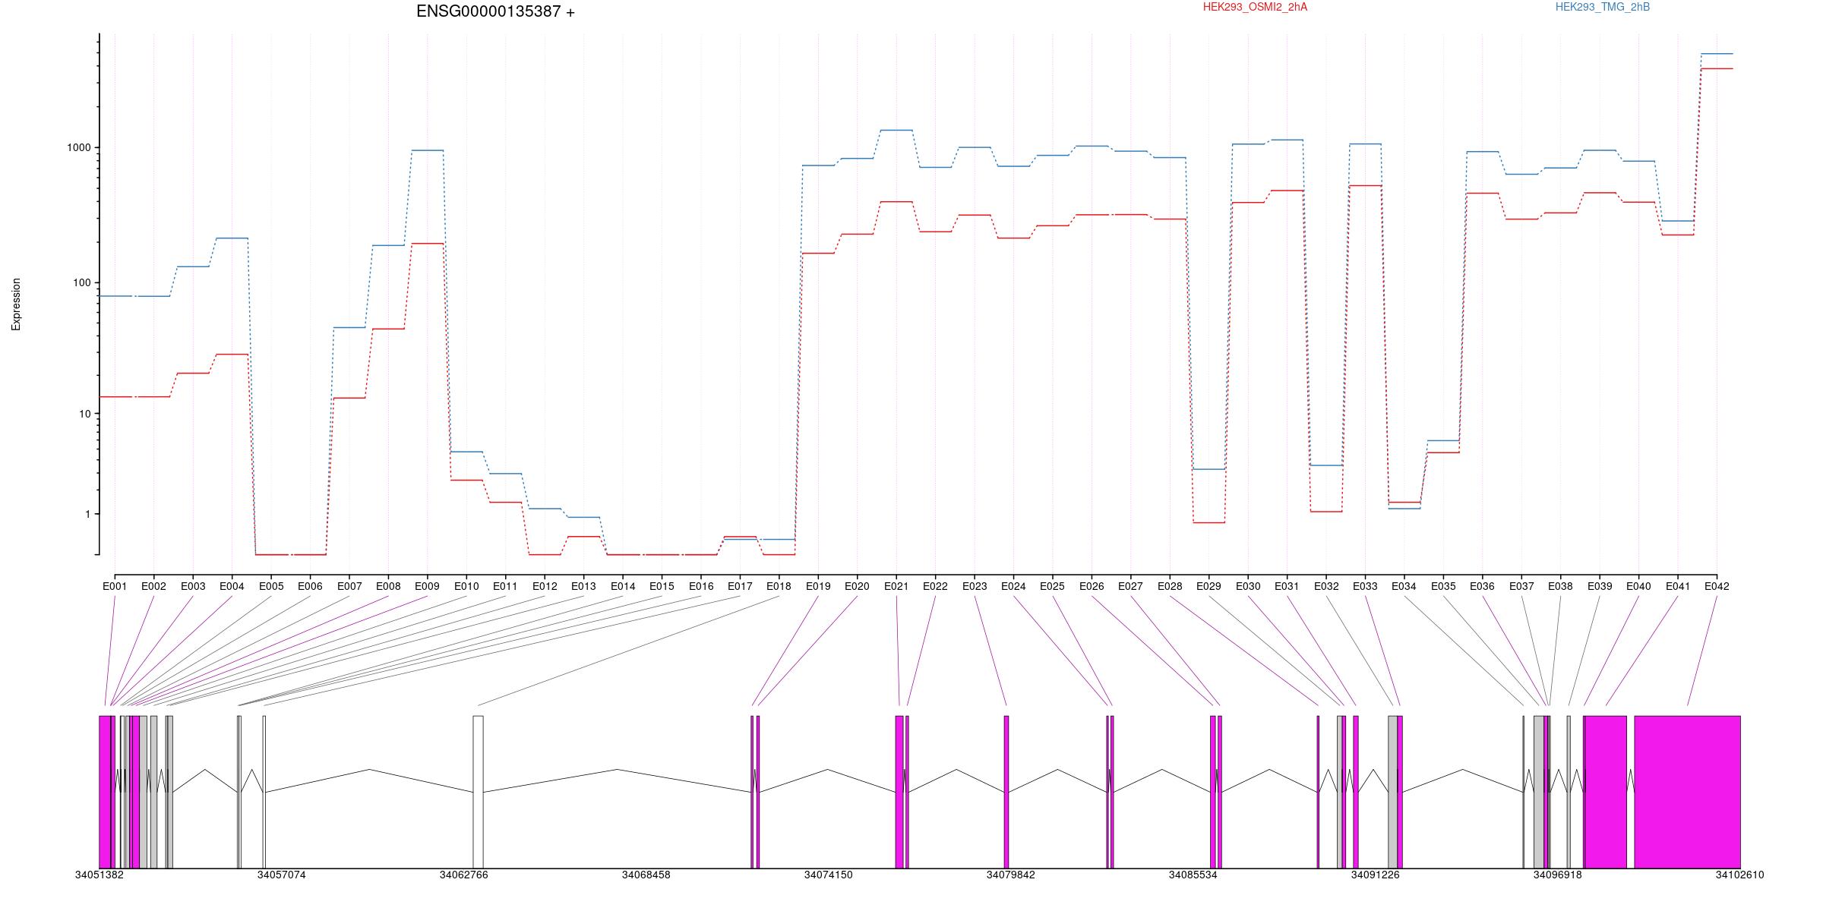1823x911 pixels.
Task: Click genomic coordinate 34079842
Action: pos(1011,875)
